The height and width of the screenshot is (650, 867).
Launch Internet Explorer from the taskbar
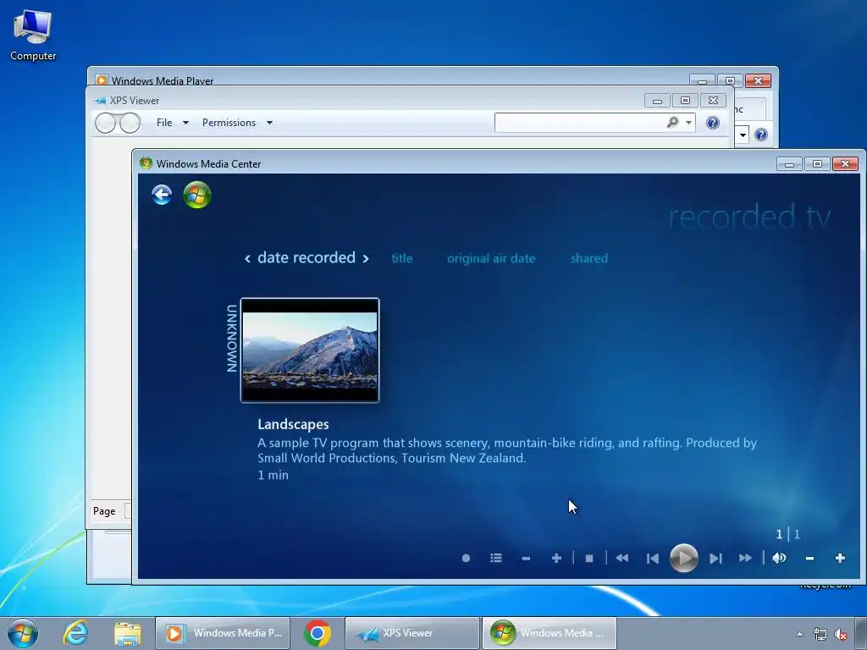pyautogui.click(x=75, y=633)
